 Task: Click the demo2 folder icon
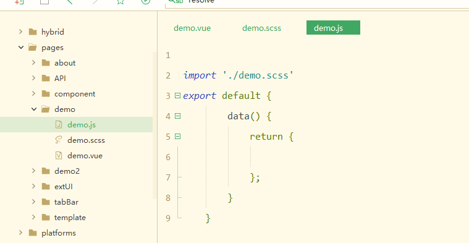tap(46, 171)
